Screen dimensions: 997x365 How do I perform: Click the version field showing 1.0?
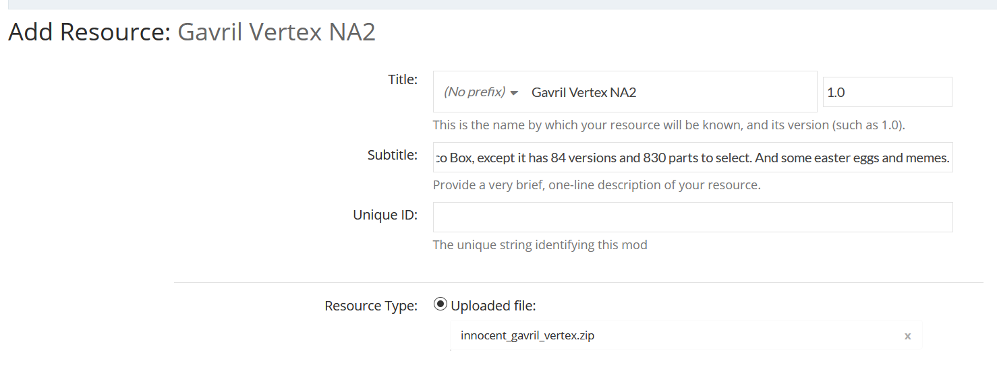886,92
